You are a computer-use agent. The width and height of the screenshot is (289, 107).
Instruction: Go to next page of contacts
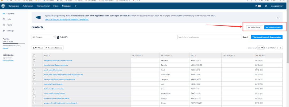click(281, 48)
